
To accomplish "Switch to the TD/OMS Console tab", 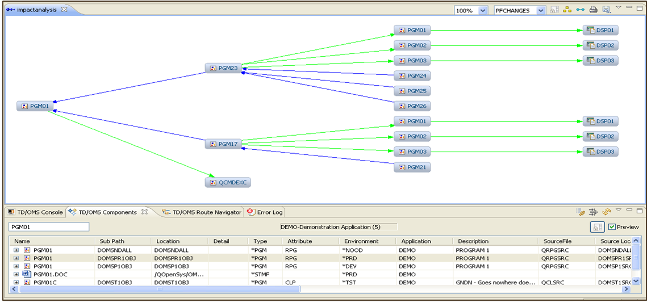I will pyautogui.click(x=35, y=212).
